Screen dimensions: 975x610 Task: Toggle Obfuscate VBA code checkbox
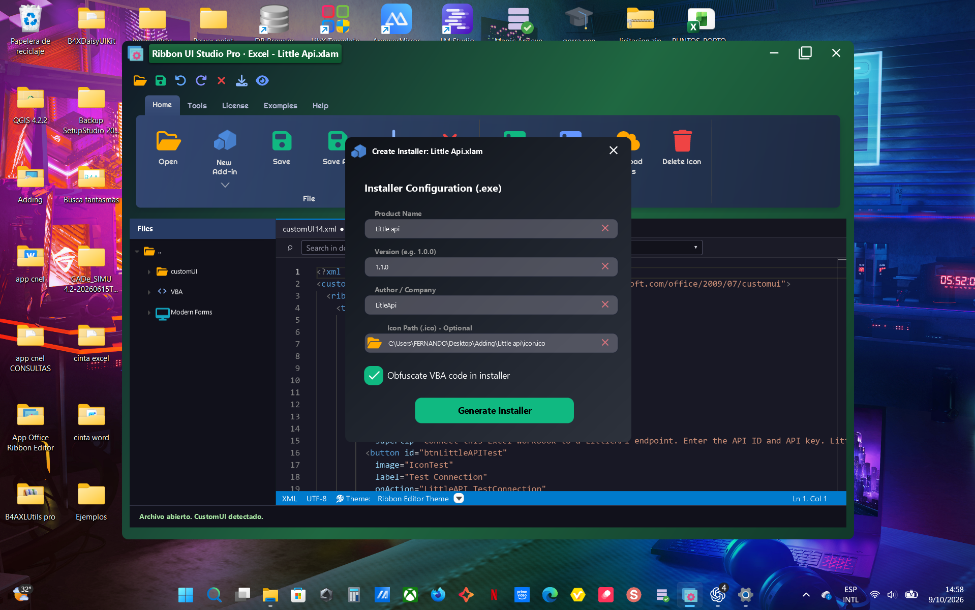pos(374,376)
